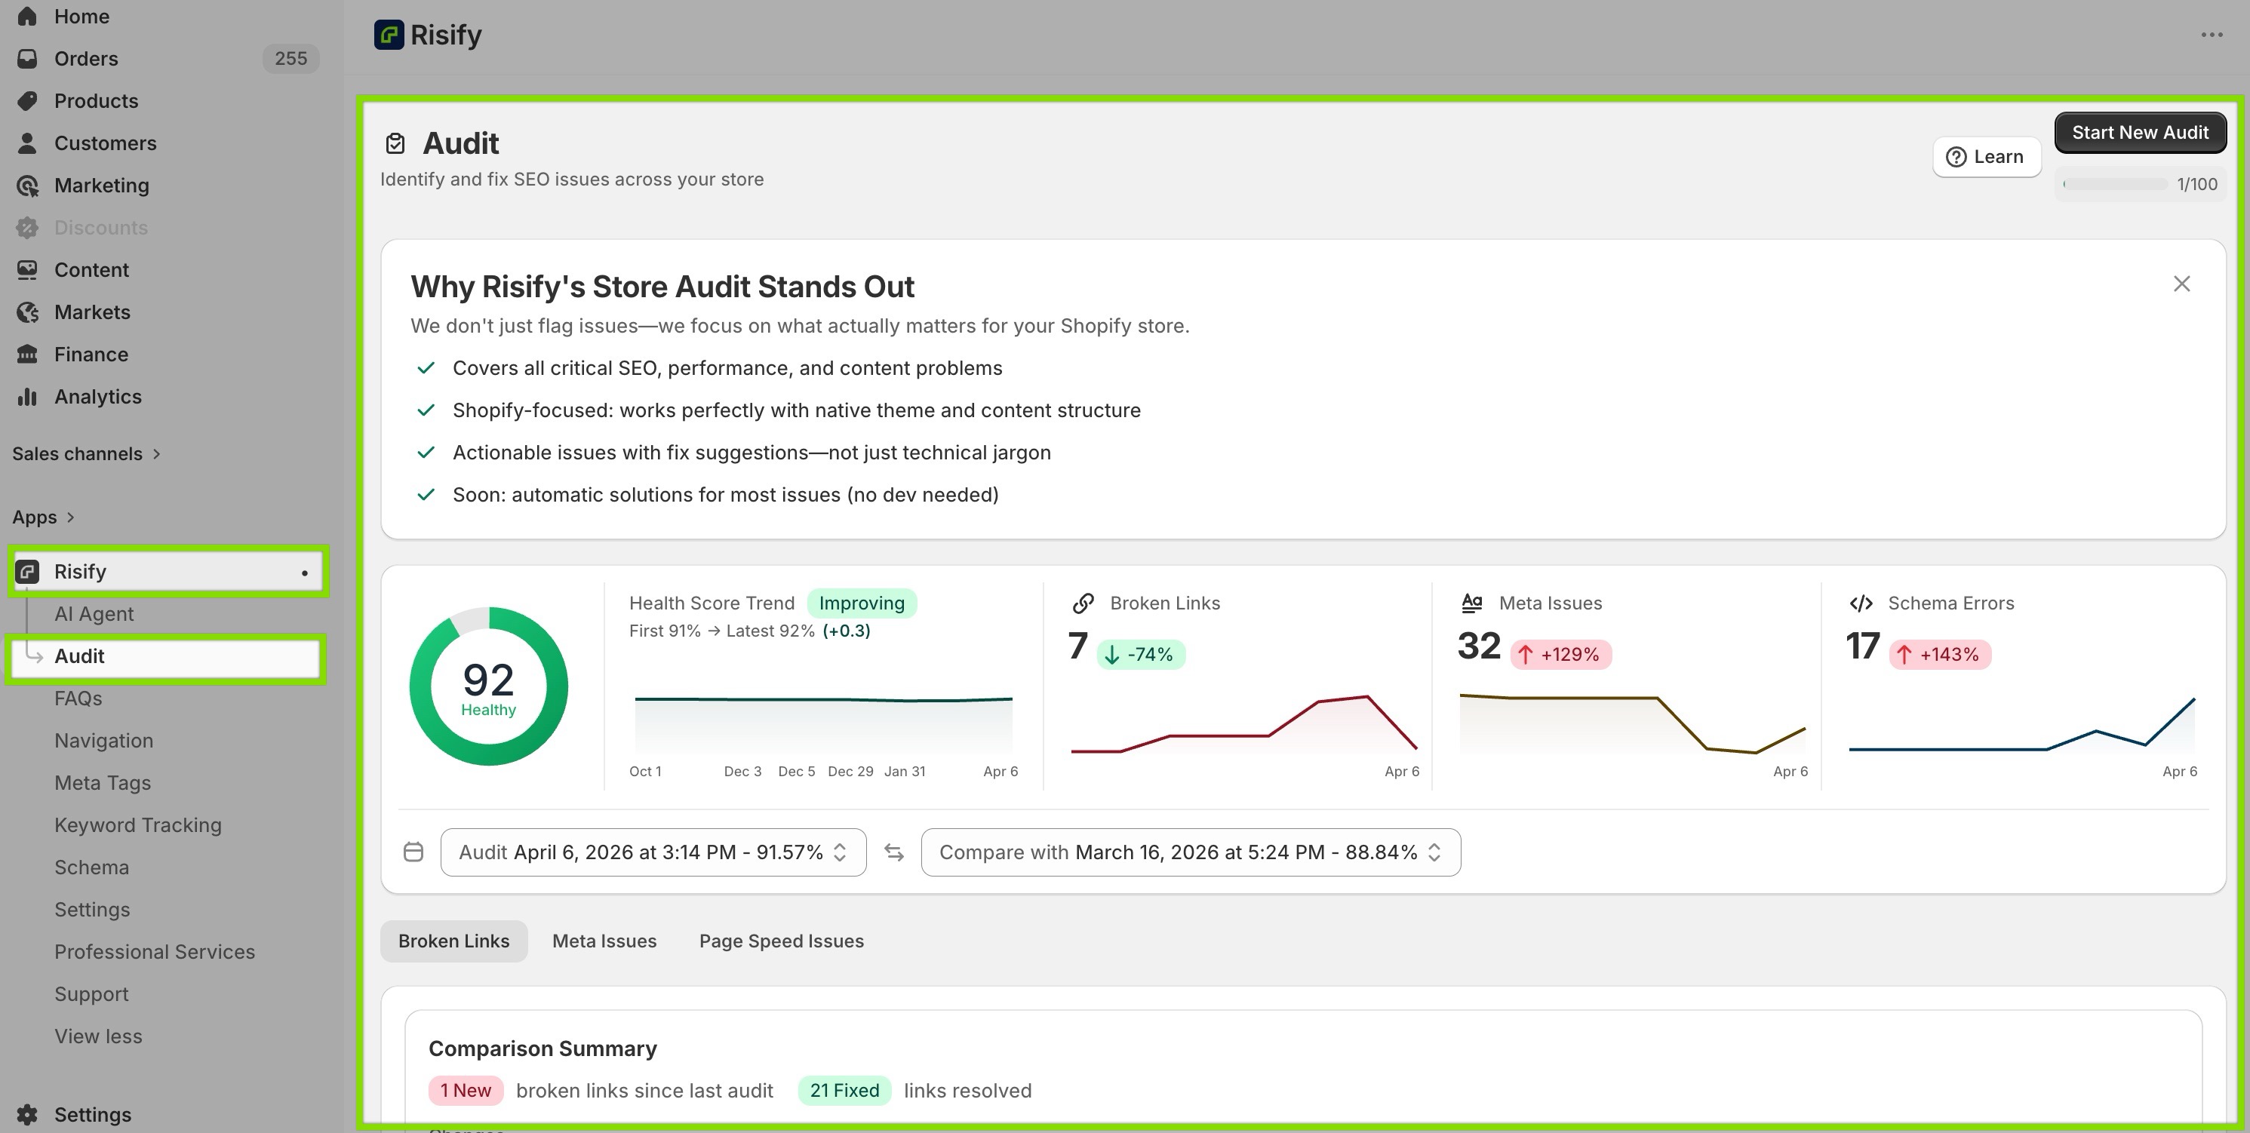Click the Orders inbox icon
Screen dimensions: 2250x1133
27,59
